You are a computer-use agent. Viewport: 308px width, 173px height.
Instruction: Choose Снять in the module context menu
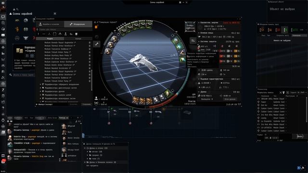(x=190, y=64)
